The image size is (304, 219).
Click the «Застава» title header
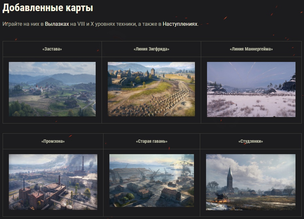[52, 49]
